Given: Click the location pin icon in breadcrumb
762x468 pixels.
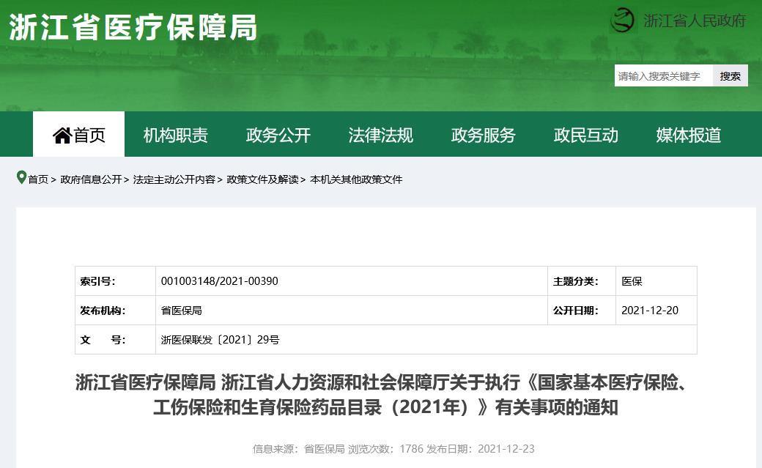Looking at the screenshot, I should pyautogui.click(x=21, y=178).
